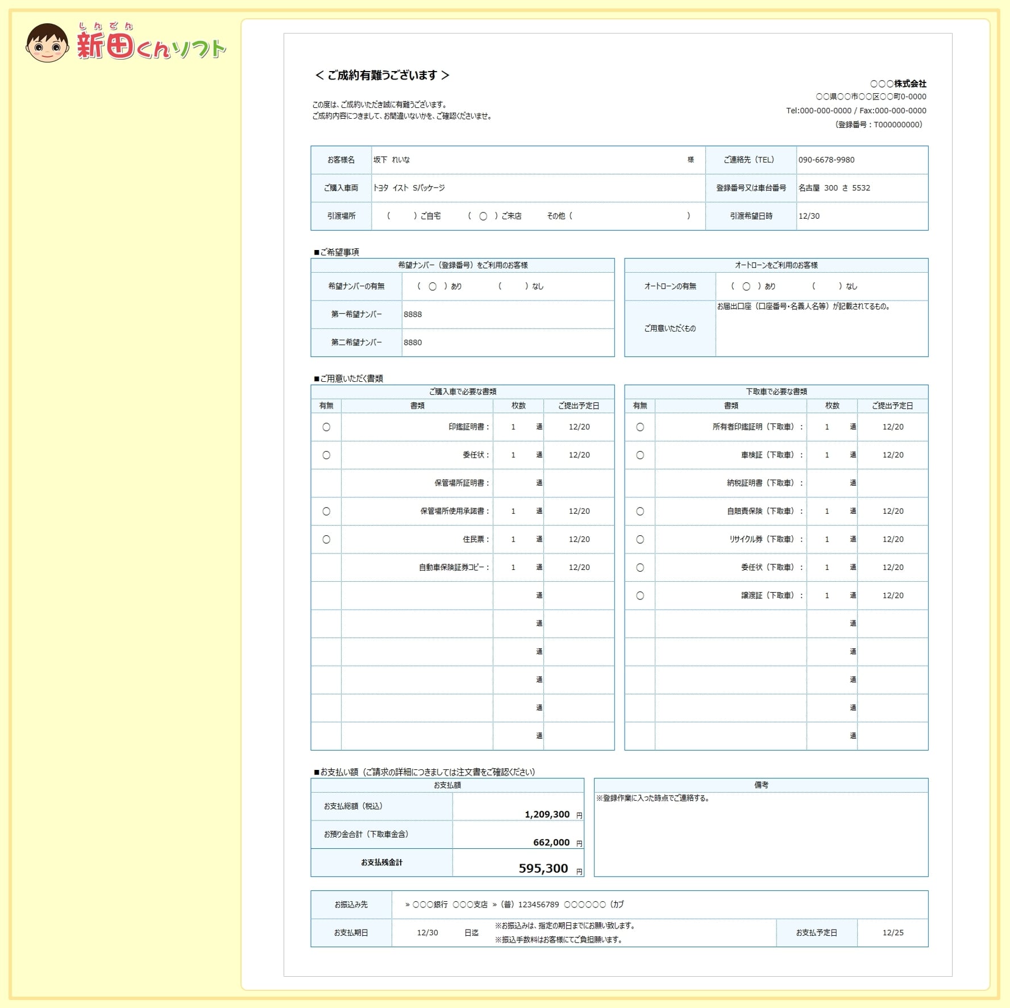Click the 自動車保険証券コピー row label
Image resolution: width=1010 pixels, height=1008 pixels.
point(454,568)
